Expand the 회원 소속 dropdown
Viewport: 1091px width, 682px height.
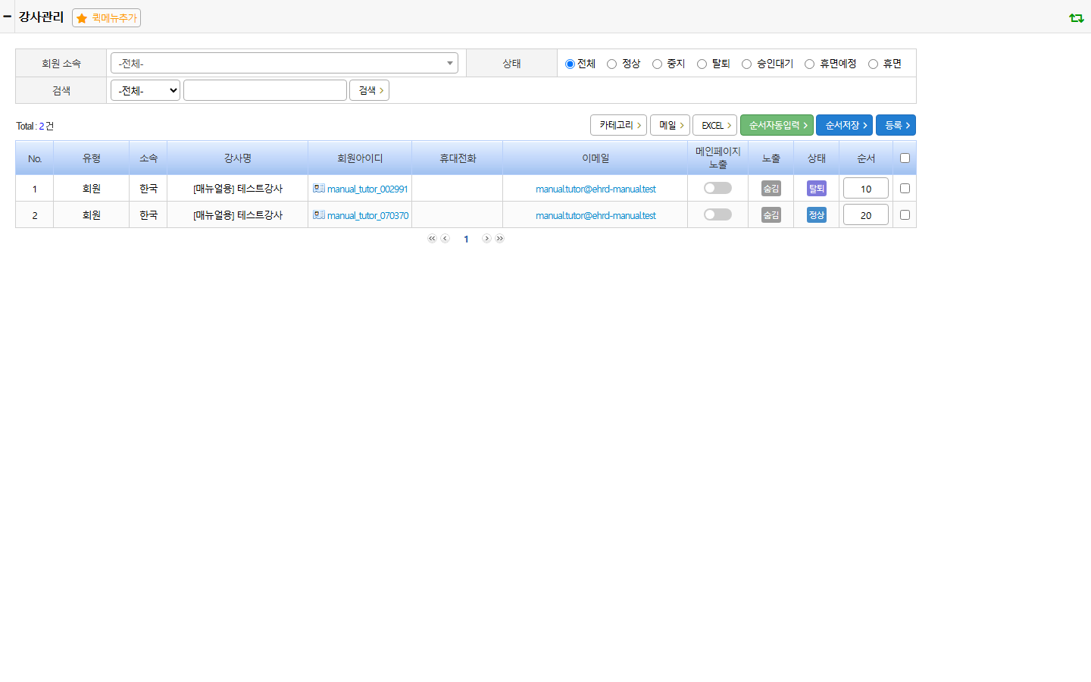coord(284,63)
